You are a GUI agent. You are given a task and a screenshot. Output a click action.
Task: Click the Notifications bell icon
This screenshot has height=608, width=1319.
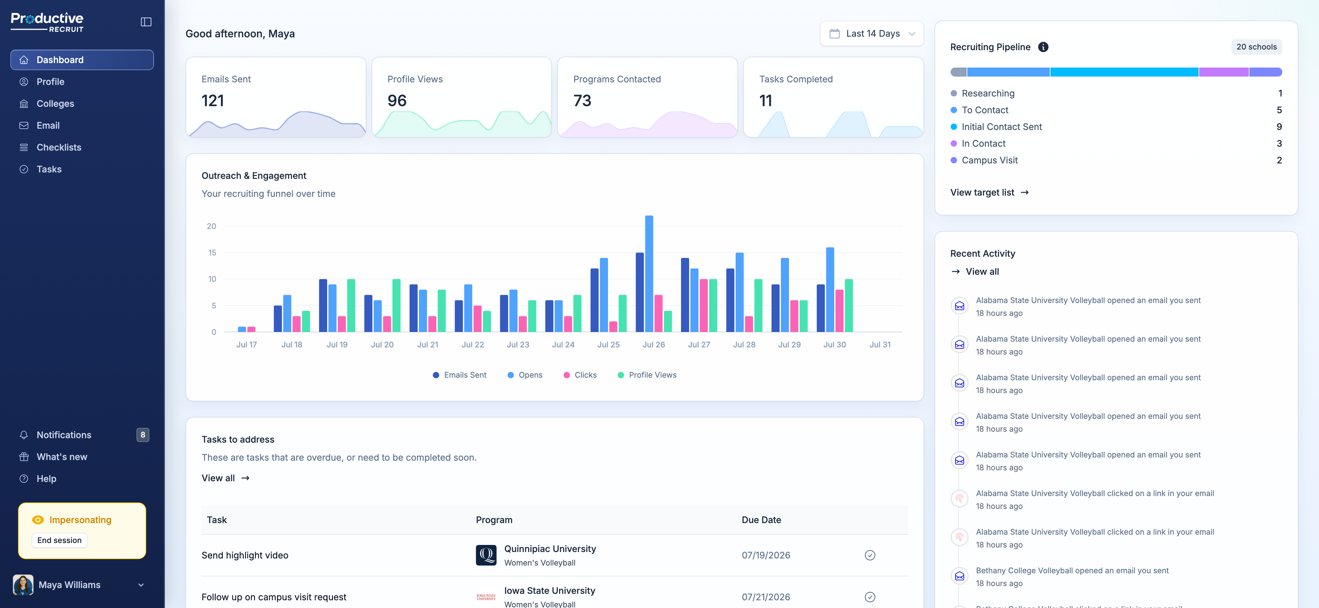point(24,435)
